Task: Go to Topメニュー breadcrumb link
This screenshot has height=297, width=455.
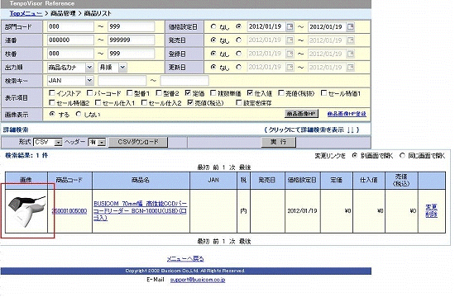Action: 26,13
